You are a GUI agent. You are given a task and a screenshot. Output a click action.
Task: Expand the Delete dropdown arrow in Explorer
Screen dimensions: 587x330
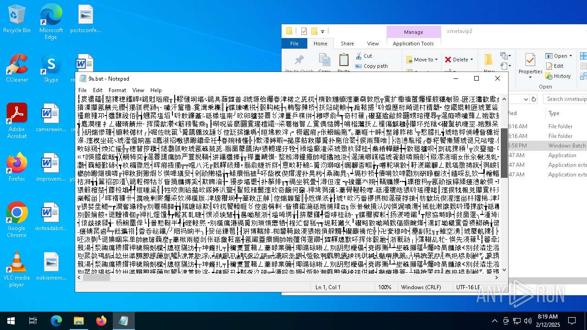[472, 60]
